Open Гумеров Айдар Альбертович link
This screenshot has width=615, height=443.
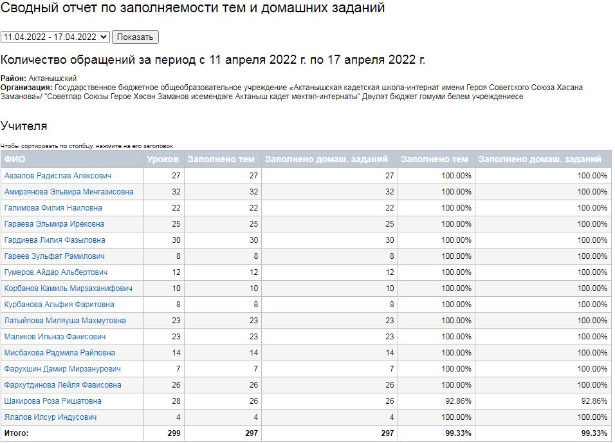(x=56, y=272)
